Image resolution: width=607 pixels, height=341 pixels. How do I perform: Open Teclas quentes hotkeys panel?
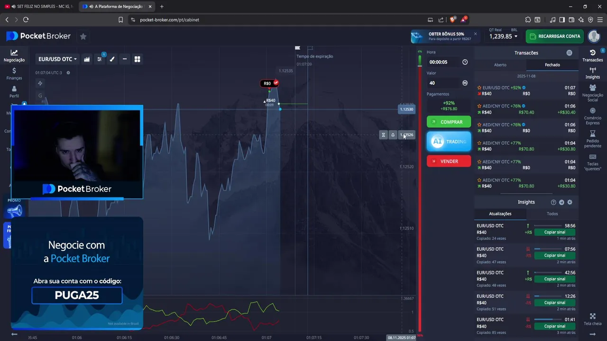593,162
